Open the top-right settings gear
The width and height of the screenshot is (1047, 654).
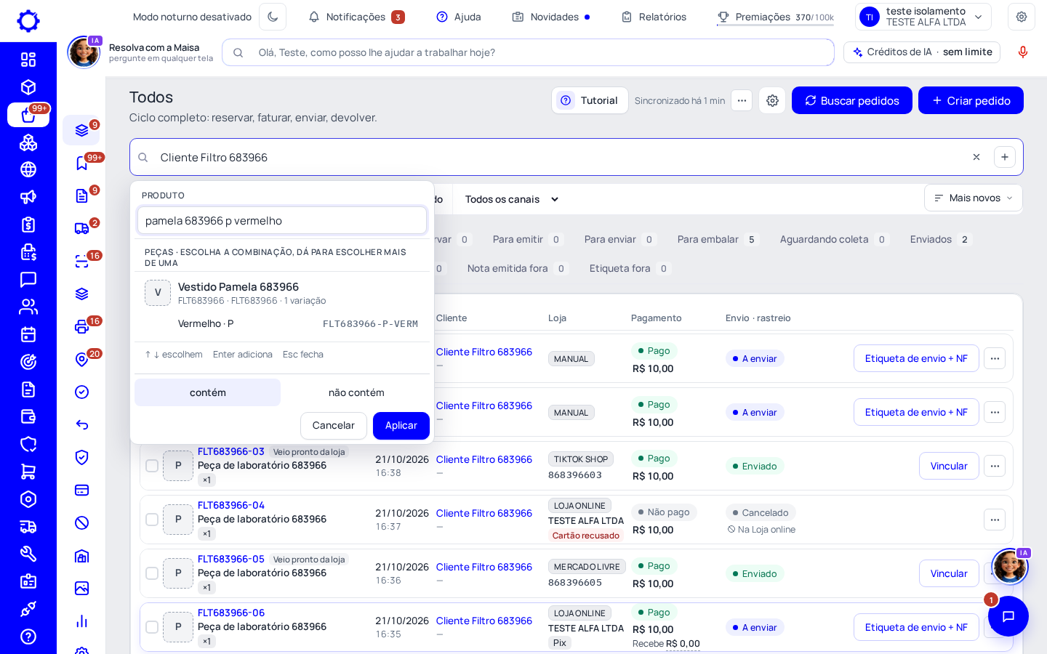(1022, 17)
